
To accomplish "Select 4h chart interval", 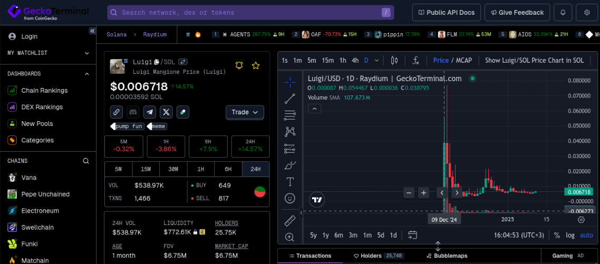I will [x=355, y=60].
